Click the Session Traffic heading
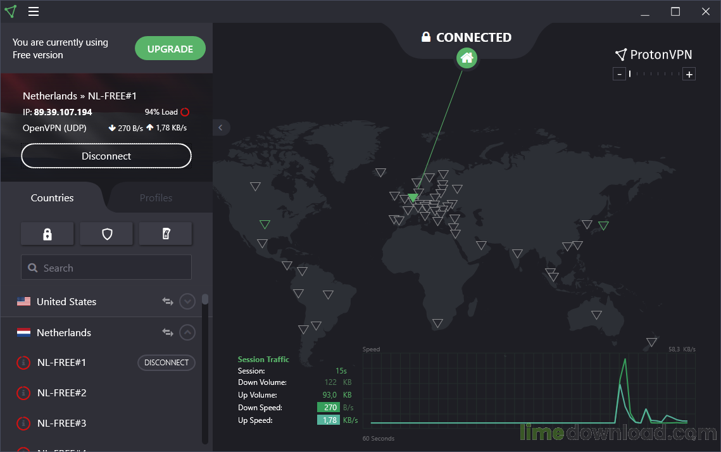Screen dimensions: 721x452 [263, 360]
